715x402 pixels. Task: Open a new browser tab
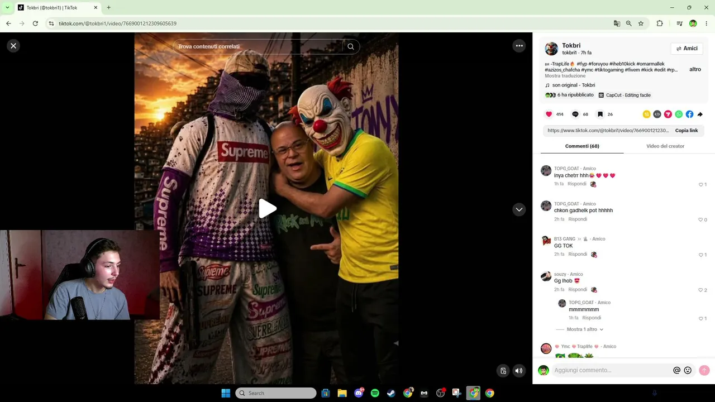pos(108,8)
